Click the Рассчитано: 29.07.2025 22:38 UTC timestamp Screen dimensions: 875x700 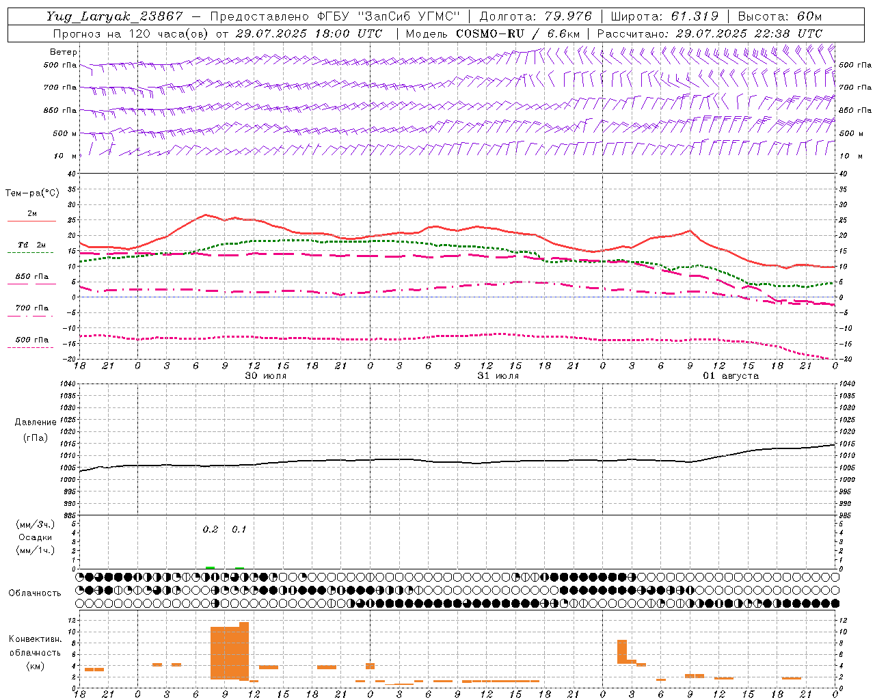point(710,33)
